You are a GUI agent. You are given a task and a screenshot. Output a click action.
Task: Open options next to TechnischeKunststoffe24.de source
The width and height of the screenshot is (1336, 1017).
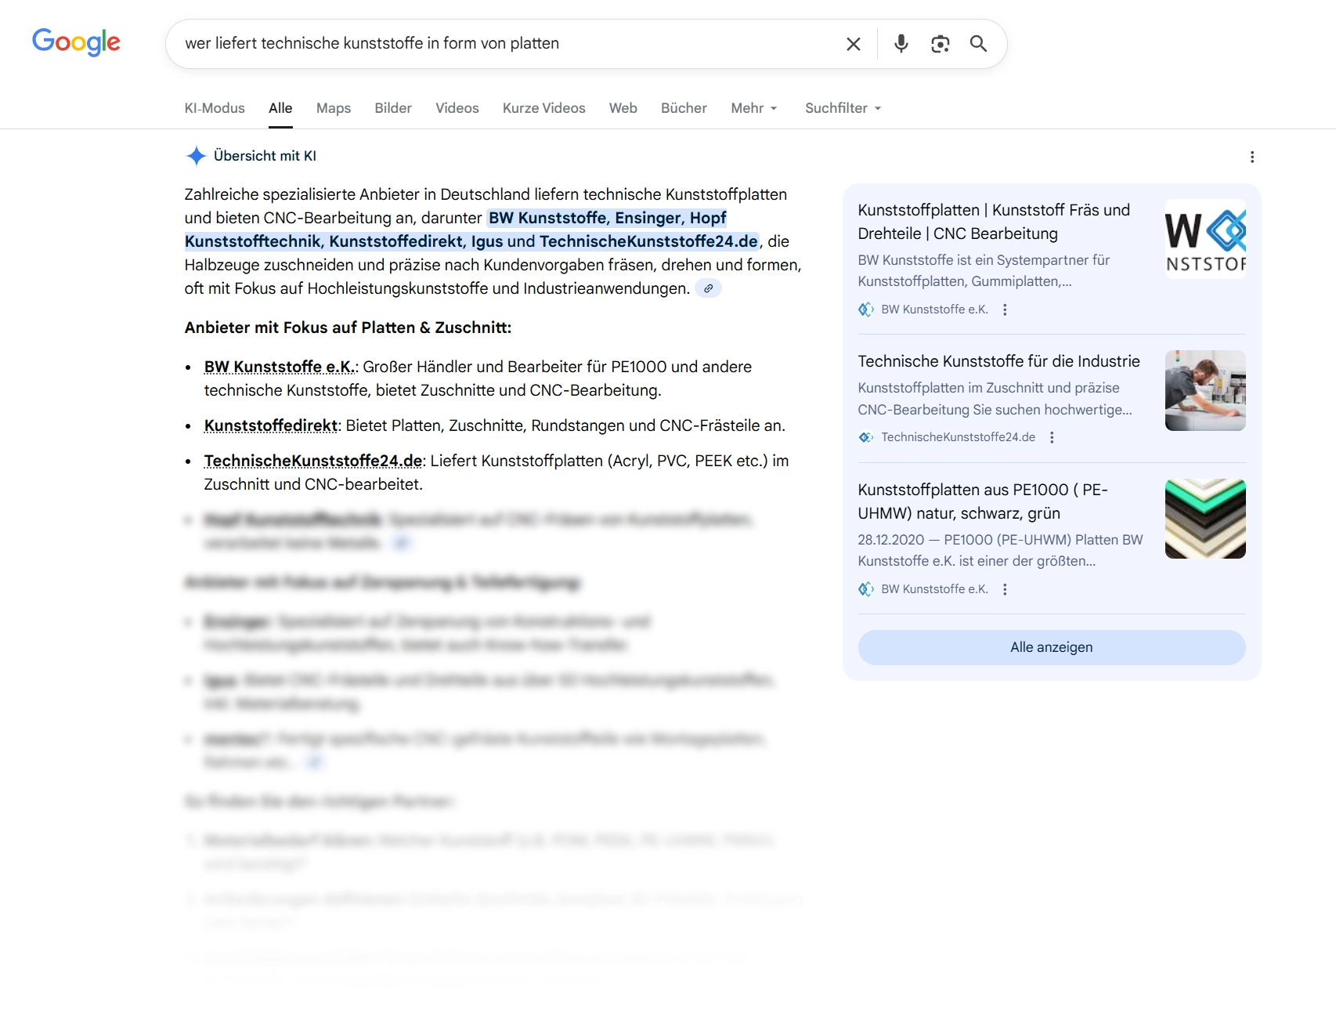pos(1052,437)
